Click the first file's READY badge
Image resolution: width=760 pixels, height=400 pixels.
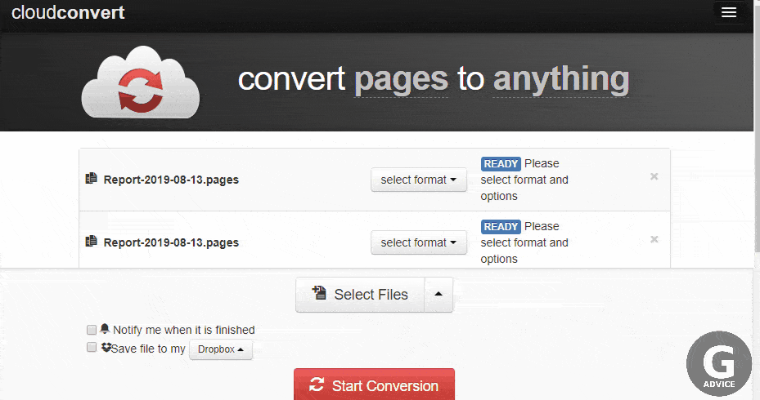[501, 164]
